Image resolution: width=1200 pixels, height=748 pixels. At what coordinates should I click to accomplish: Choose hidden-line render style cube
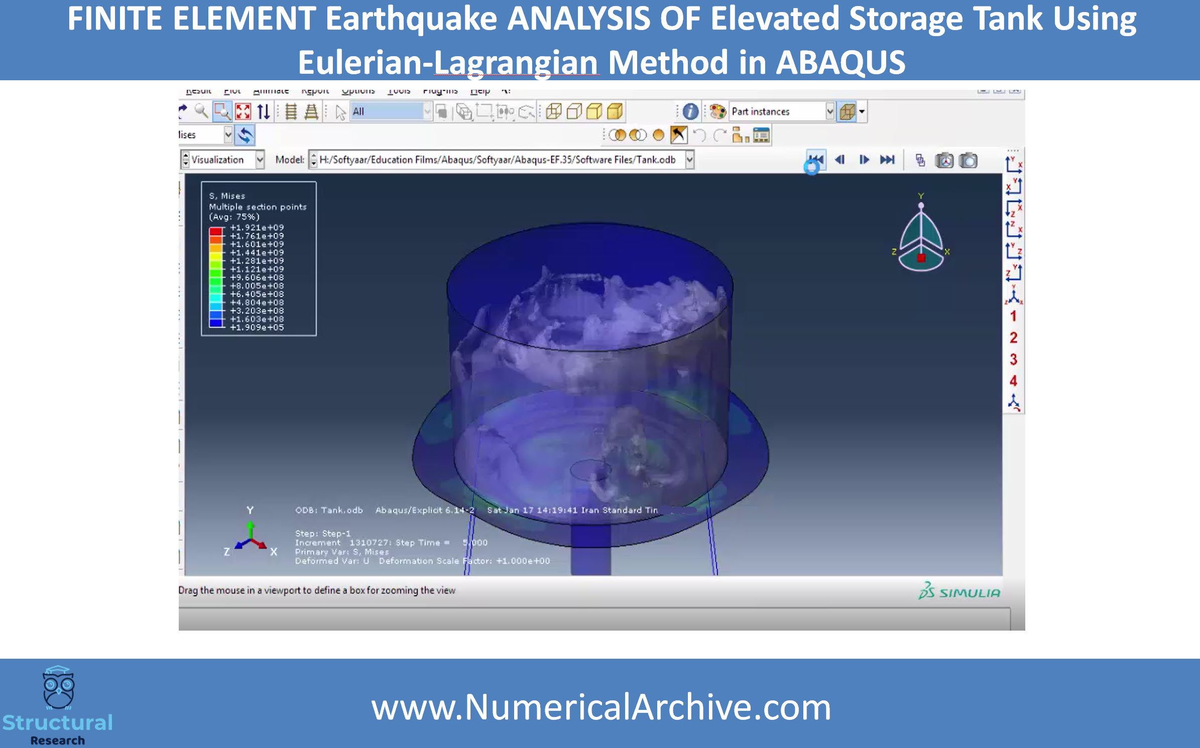(x=574, y=111)
